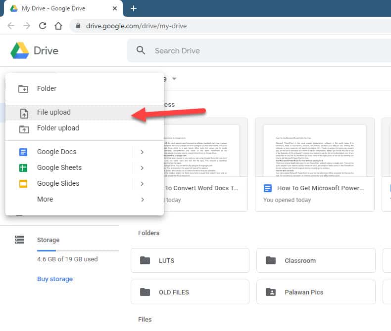This screenshot has width=391, height=331.
Task: Click the Drive wordmark text
Action: pyautogui.click(x=46, y=51)
